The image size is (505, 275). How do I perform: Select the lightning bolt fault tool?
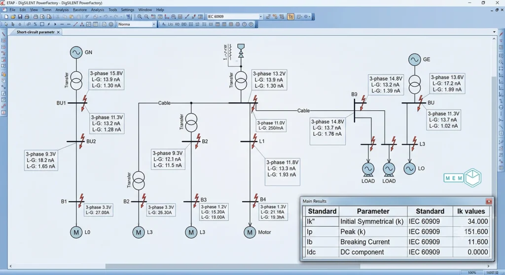pos(49,25)
